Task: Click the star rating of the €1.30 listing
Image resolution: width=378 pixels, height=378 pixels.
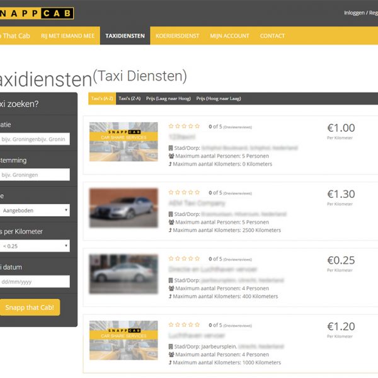Action: pos(184,192)
